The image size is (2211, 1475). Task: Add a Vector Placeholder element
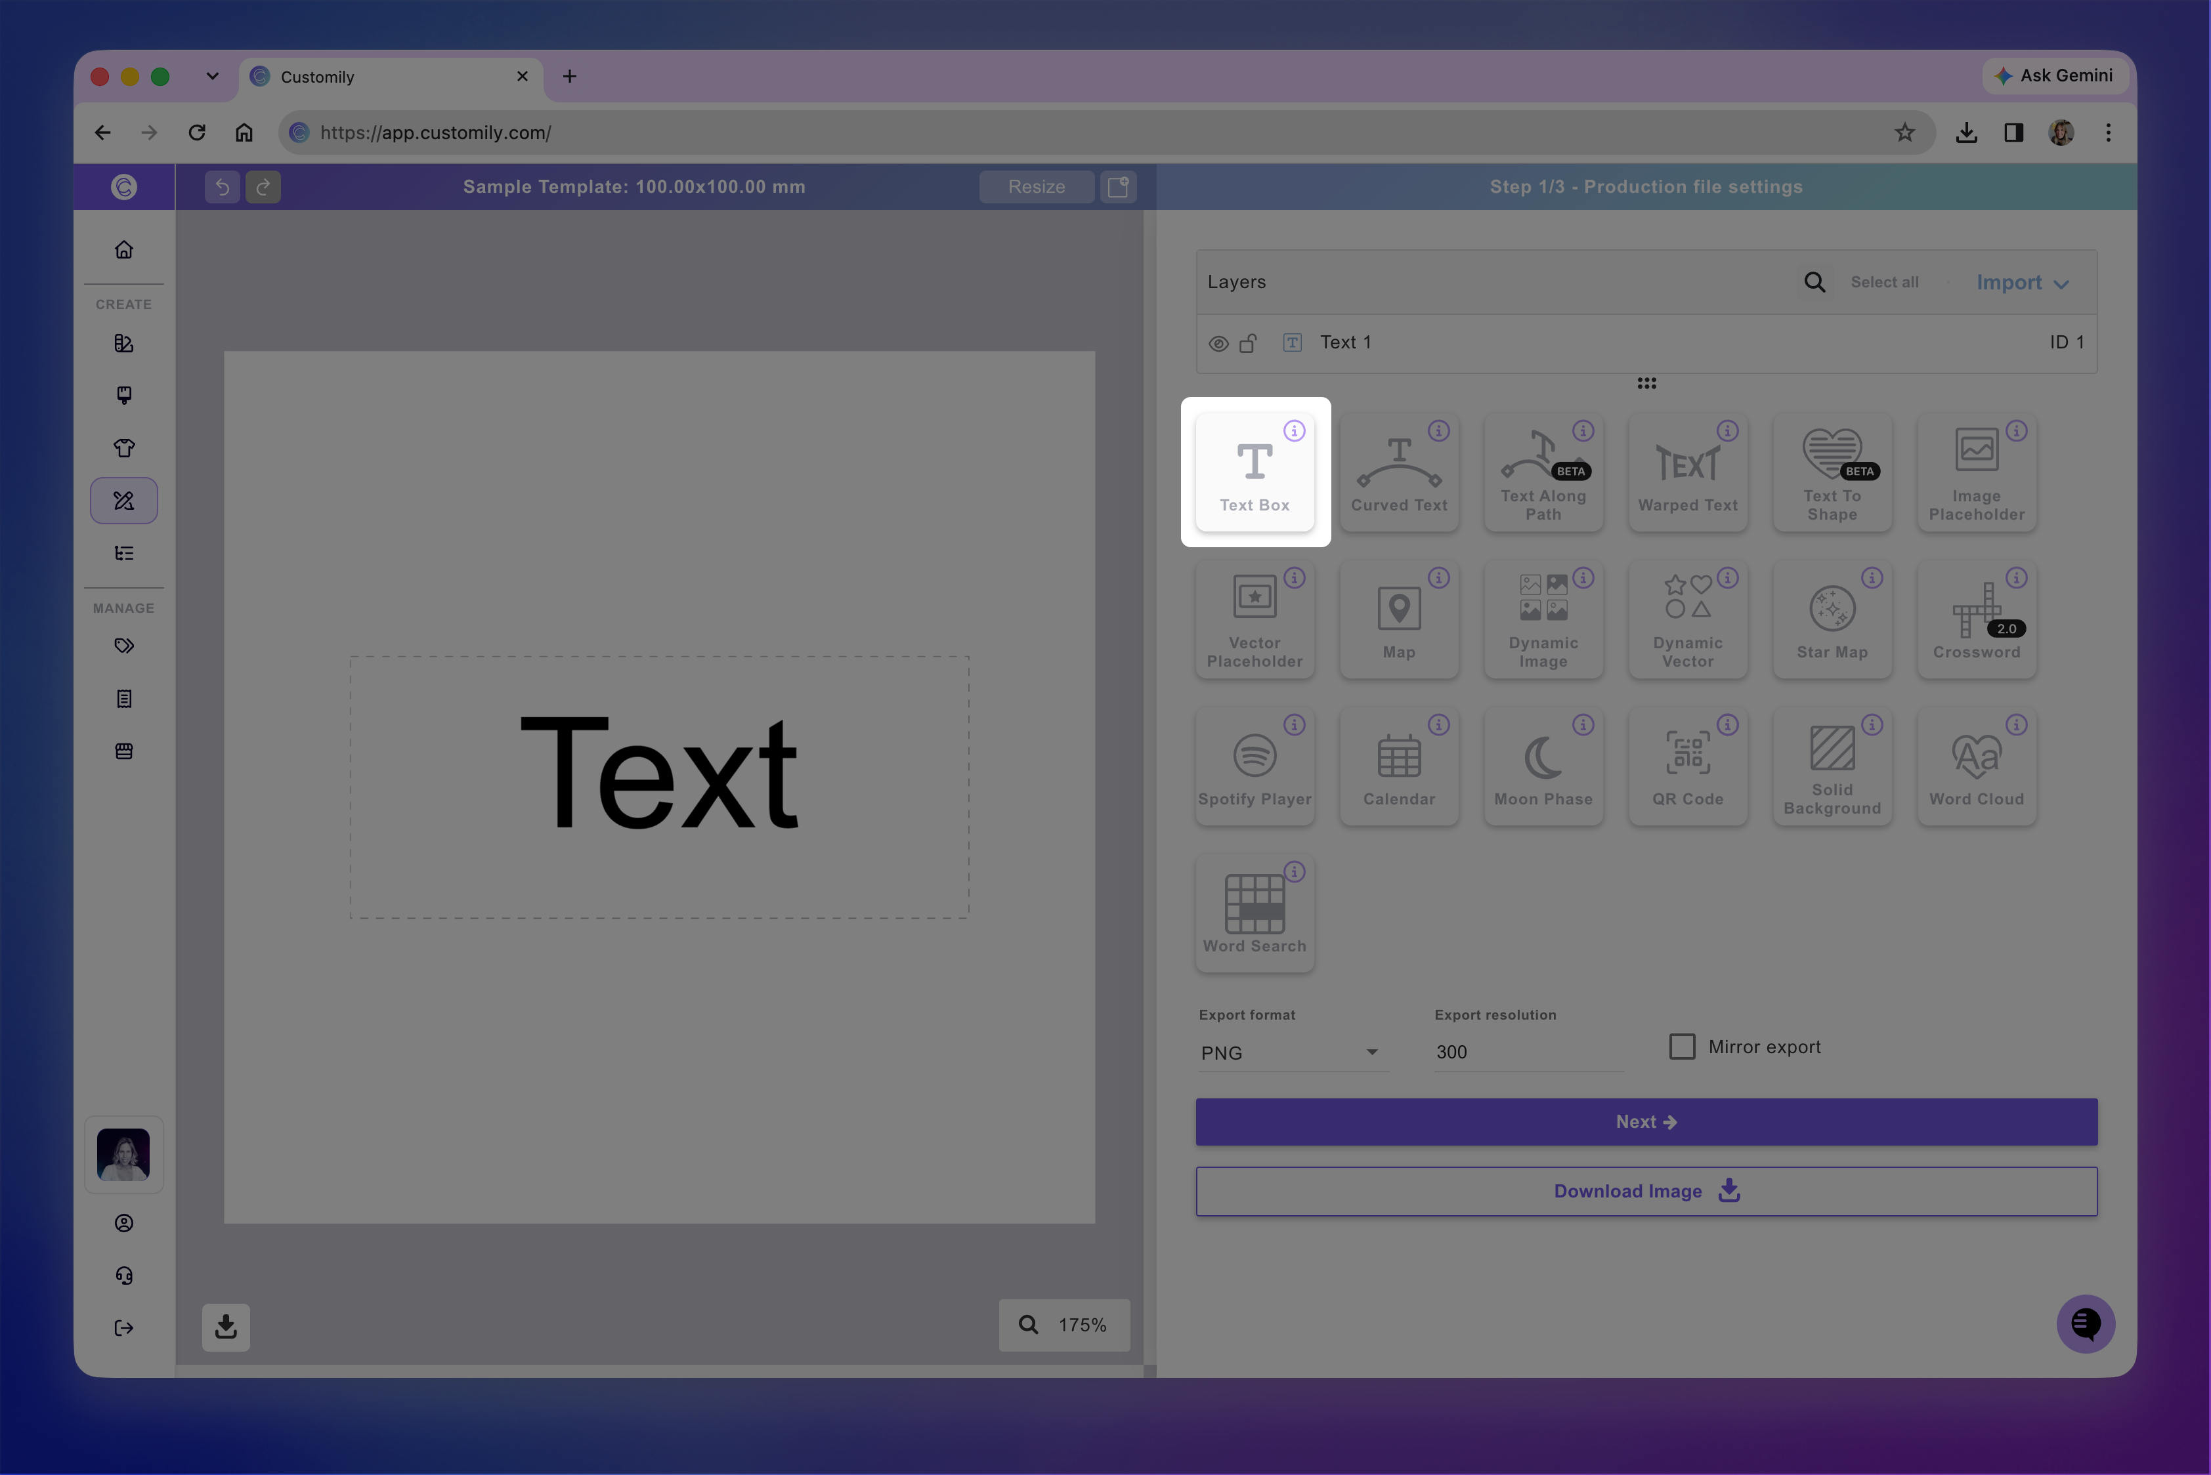pyautogui.click(x=1255, y=619)
